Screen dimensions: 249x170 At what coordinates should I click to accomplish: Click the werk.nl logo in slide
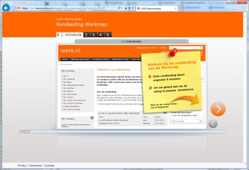pyautogui.click(x=70, y=51)
